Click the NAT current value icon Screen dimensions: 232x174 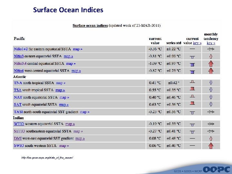(192, 96)
